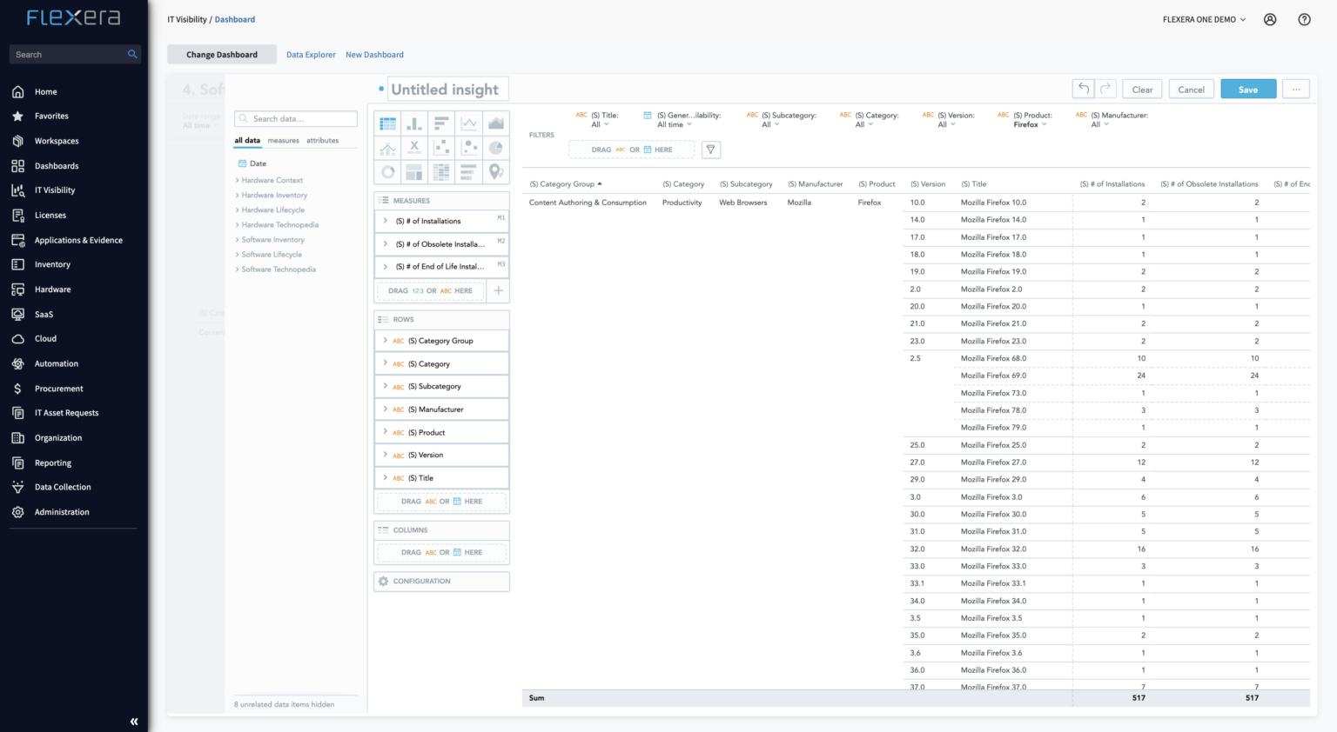Save the untitled insight
The width and height of the screenshot is (1337, 732).
pyautogui.click(x=1247, y=89)
